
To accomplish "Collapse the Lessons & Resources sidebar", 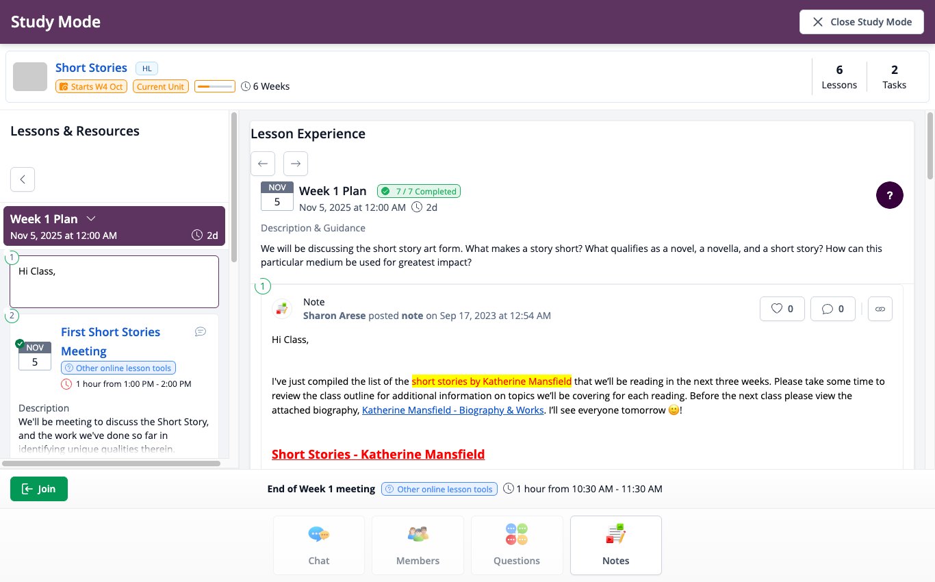I will (x=23, y=179).
